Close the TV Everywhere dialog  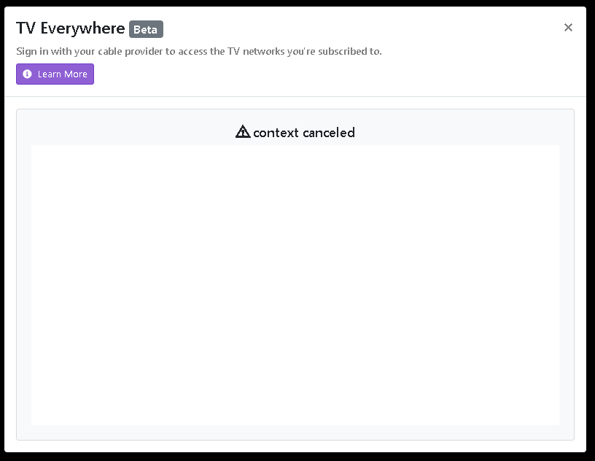tap(568, 28)
